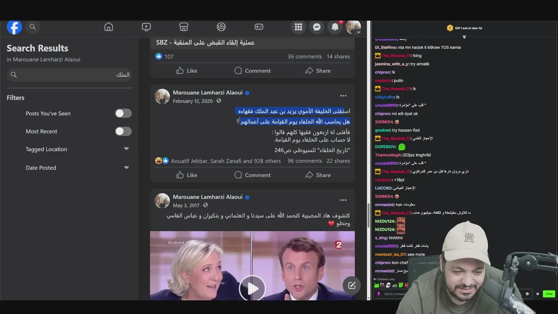Viewport: 558px width, 314px height.
Task: Click the public globe icon beside February 12, 2020
Action: pos(219,101)
